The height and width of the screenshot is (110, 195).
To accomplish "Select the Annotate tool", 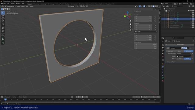I will click(x=3, y=35).
